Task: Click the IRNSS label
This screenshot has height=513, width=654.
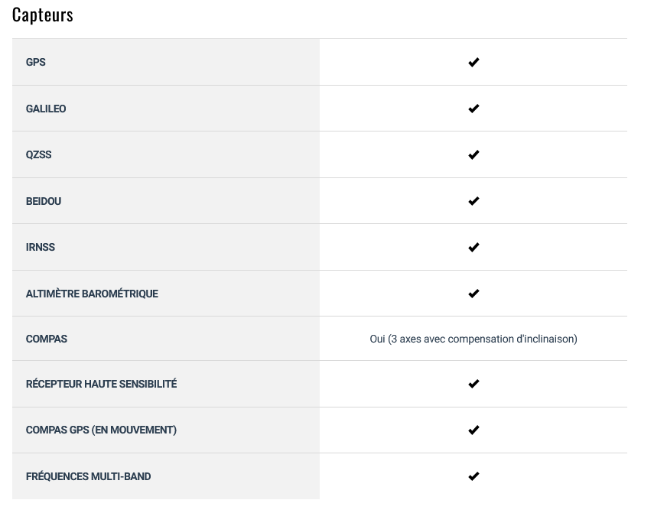Action: [41, 247]
